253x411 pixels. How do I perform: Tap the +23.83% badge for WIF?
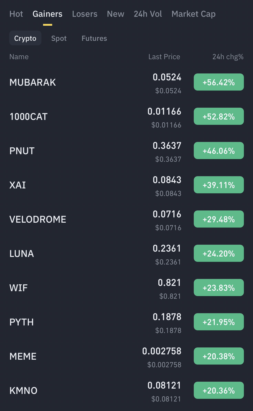pos(219,288)
